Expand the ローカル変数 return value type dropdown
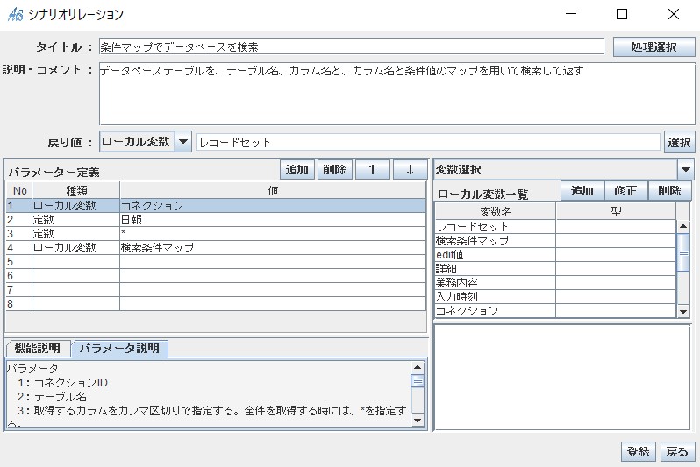 click(x=183, y=142)
